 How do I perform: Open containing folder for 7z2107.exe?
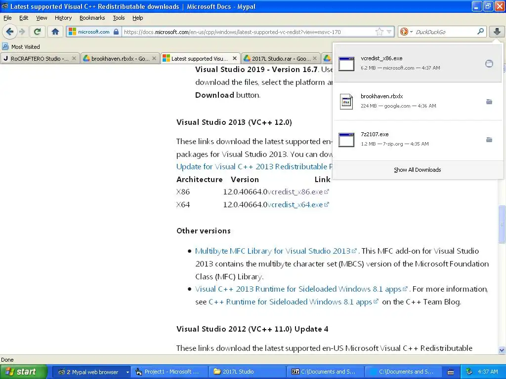489,140
